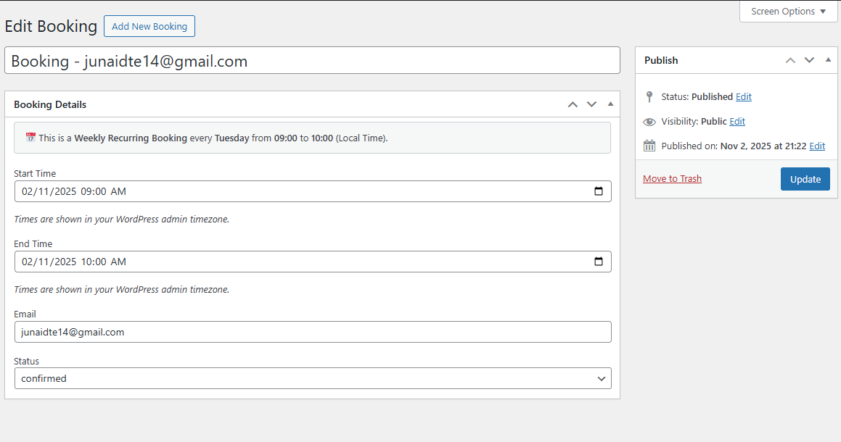Click the key icon beside Status

point(649,96)
